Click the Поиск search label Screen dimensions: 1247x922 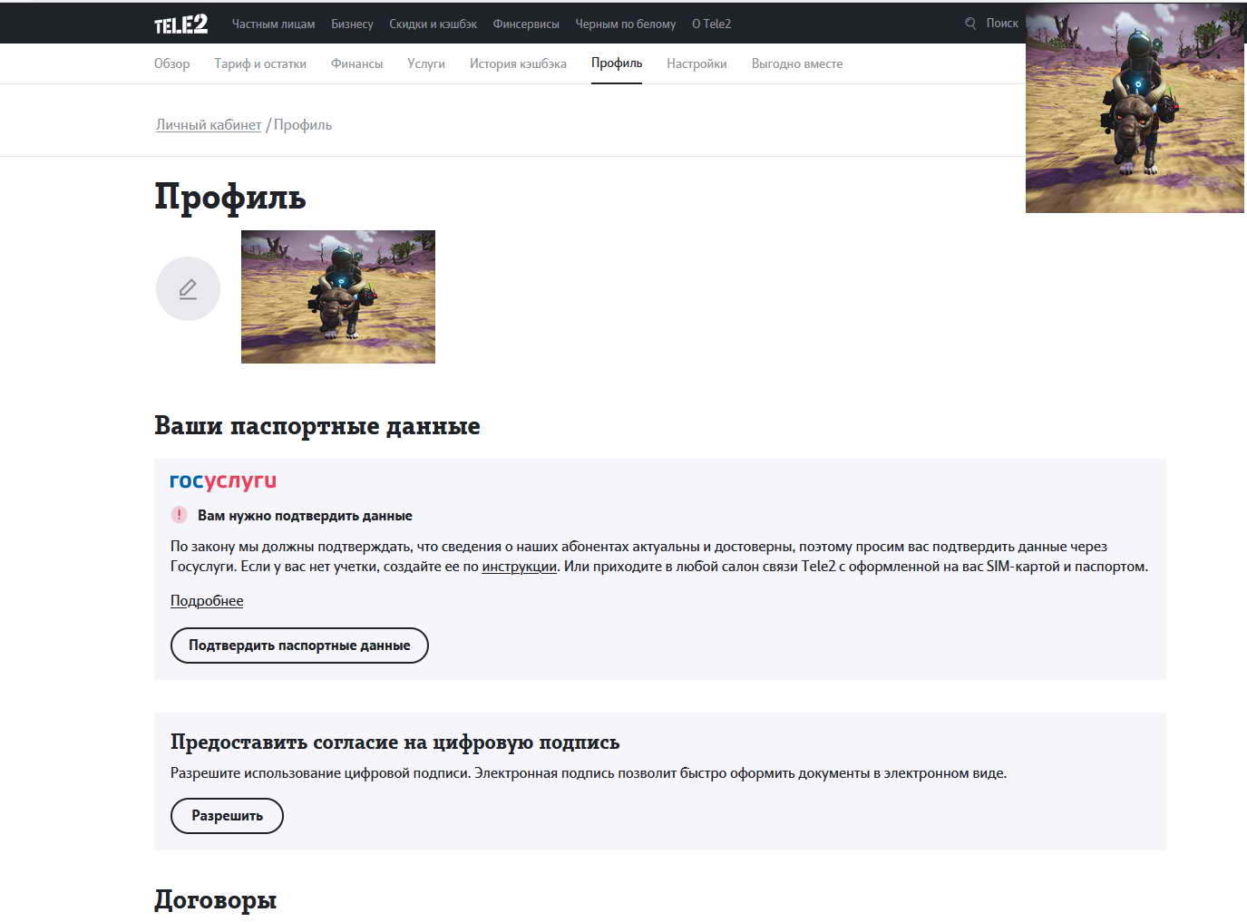[x=1002, y=24]
